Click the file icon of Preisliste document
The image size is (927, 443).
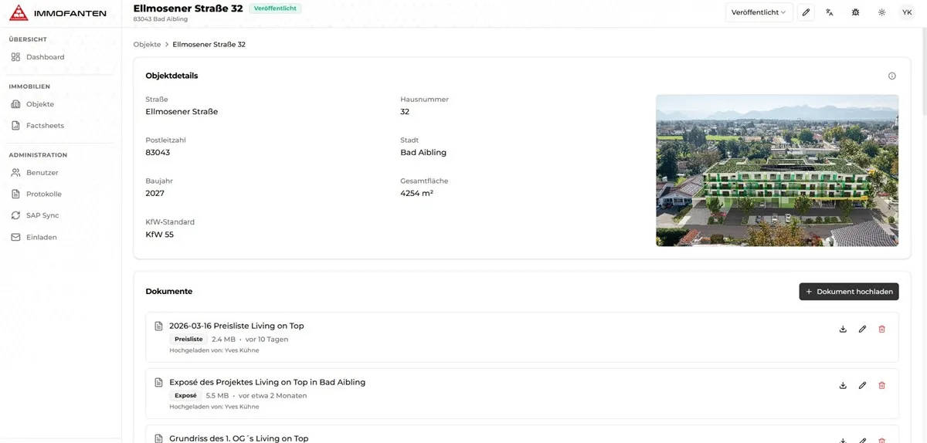click(x=158, y=326)
